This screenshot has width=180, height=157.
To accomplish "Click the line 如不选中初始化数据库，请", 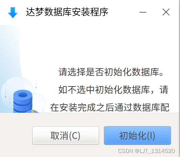I will click(x=113, y=90).
